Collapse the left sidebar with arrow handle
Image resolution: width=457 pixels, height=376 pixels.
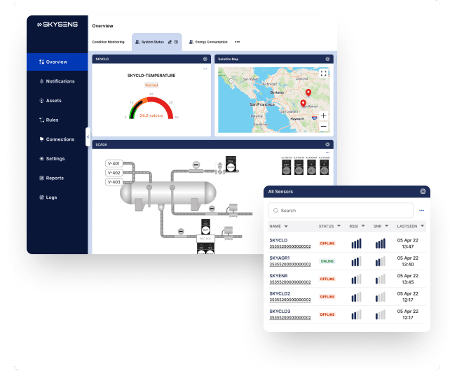(x=88, y=136)
